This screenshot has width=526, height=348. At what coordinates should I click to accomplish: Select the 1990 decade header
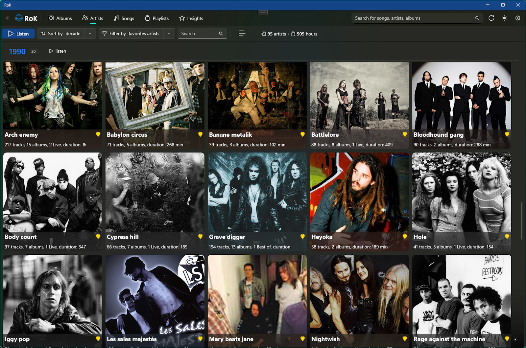tap(17, 52)
